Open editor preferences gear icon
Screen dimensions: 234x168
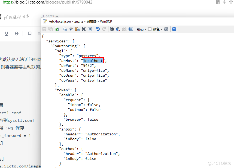click(166, 29)
